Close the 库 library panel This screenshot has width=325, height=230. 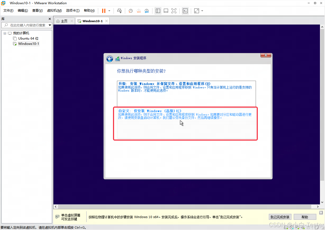(50, 19)
